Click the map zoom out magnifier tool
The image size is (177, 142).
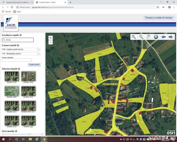[x=141, y=37]
